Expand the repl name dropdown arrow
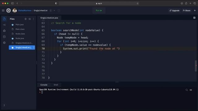Image resolution: width=198 pixels, height=111 pixels. (x=54, y=10)
